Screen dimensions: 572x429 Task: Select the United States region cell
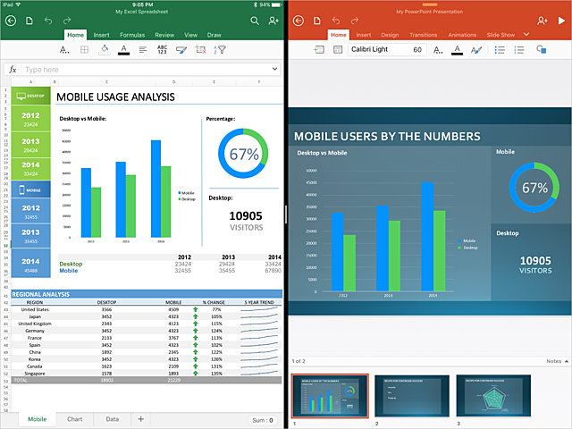coord(35,310)
